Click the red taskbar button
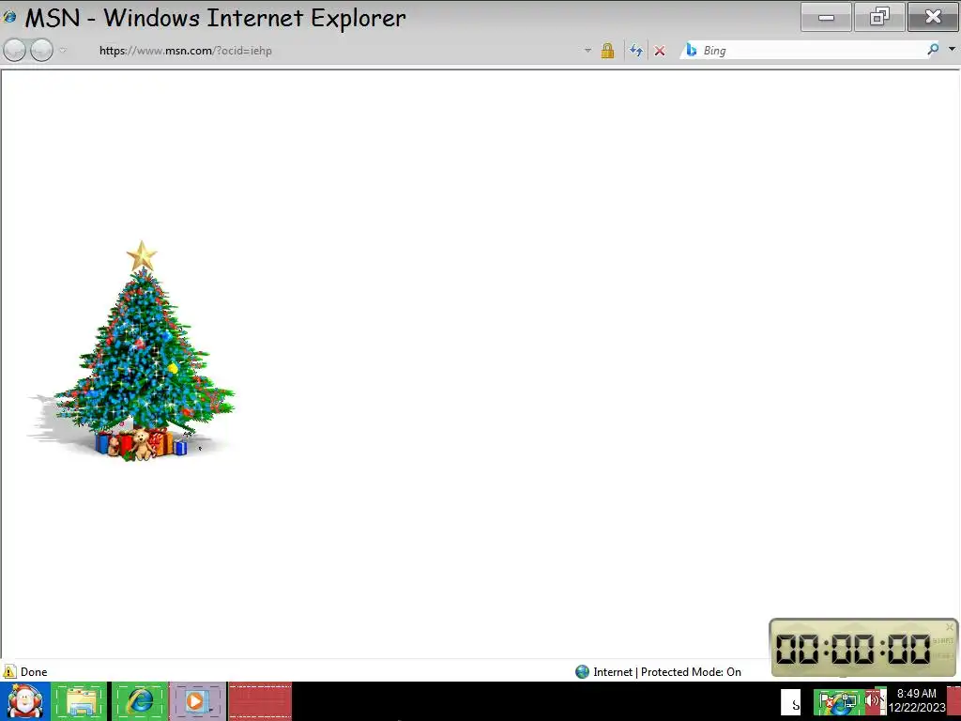The image size is (961, 721). click(x=260, y=701)
